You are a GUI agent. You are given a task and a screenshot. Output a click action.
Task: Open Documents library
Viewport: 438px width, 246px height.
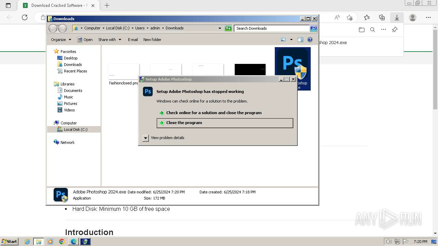73,91
